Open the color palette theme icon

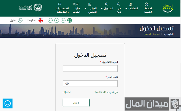pos(70,21)
